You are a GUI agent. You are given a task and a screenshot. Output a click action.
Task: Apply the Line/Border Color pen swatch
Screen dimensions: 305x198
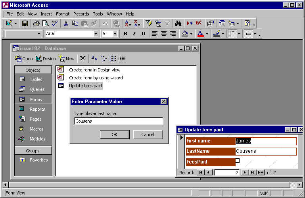pyautogui.click(x=217, y=34)
